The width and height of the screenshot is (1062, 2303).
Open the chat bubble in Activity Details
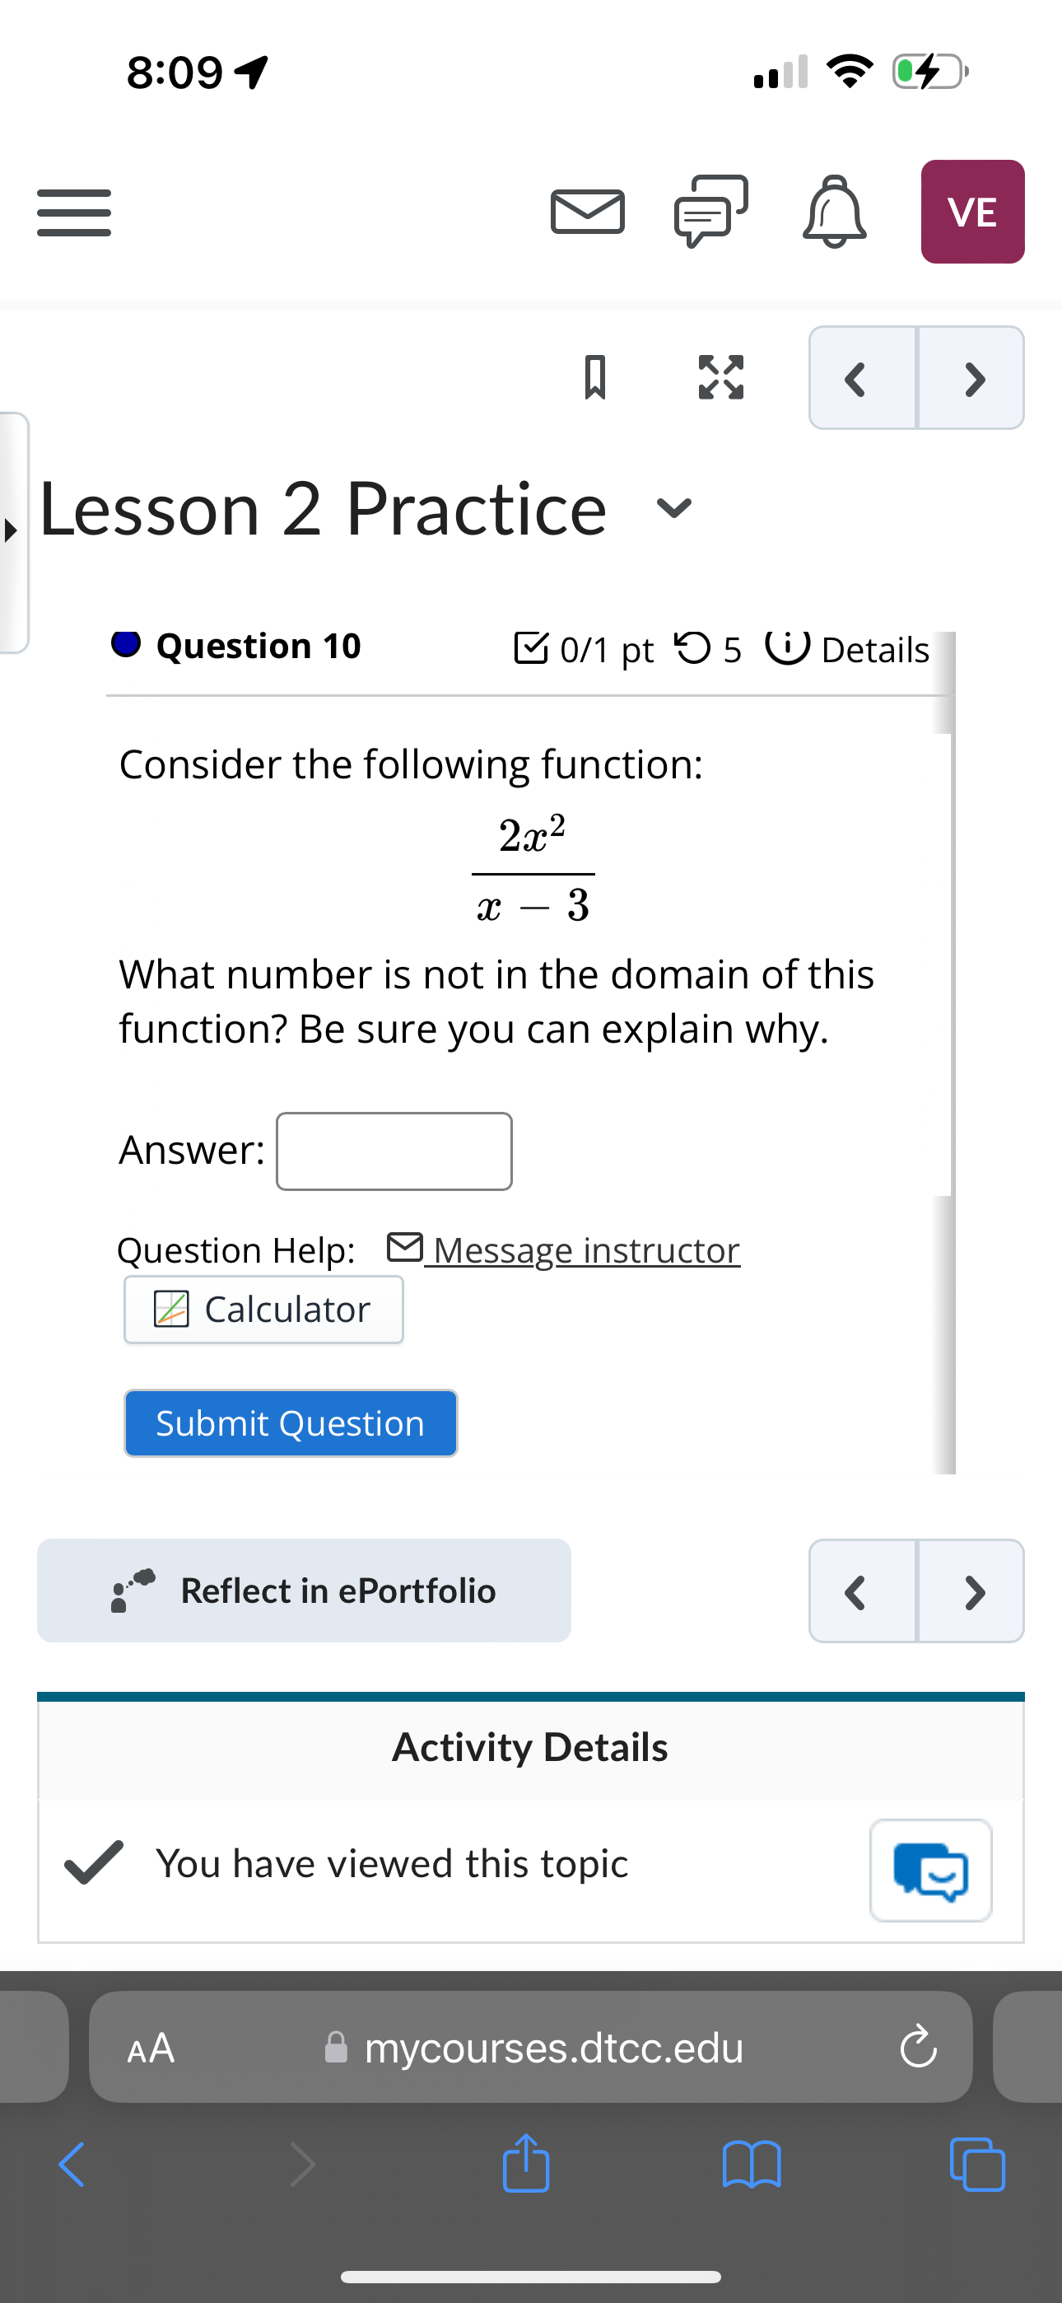coord(930,1871)
